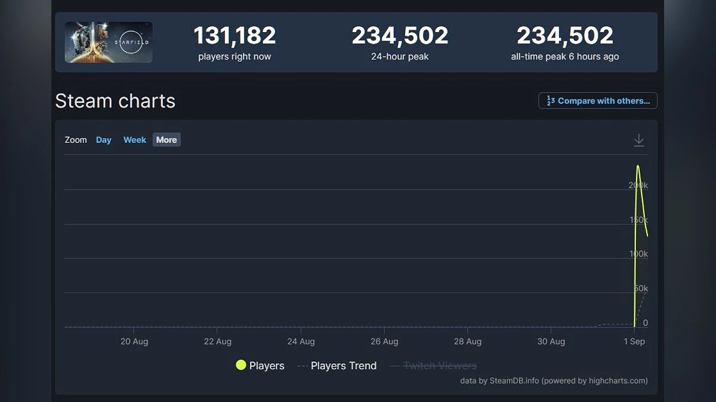Click the 200k y-axis label
The image size is (716, 402).
click(x=638, y=185)
